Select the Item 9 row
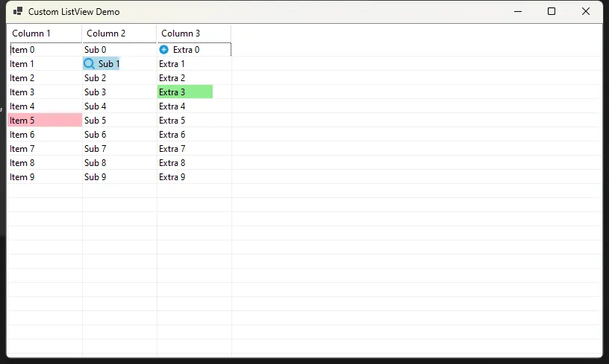Viewport: 609px width, 364px height. pos(22,177)
